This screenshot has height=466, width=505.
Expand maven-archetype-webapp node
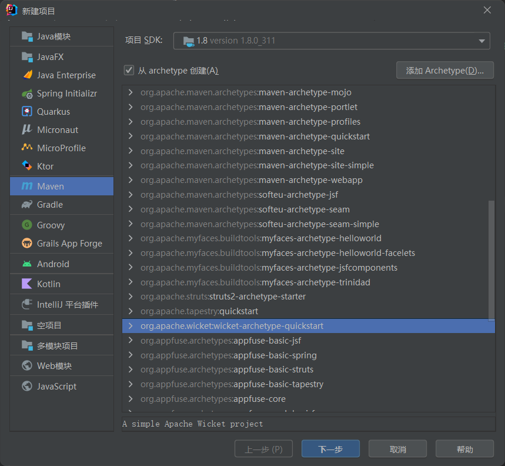click(x=131, y=180)
